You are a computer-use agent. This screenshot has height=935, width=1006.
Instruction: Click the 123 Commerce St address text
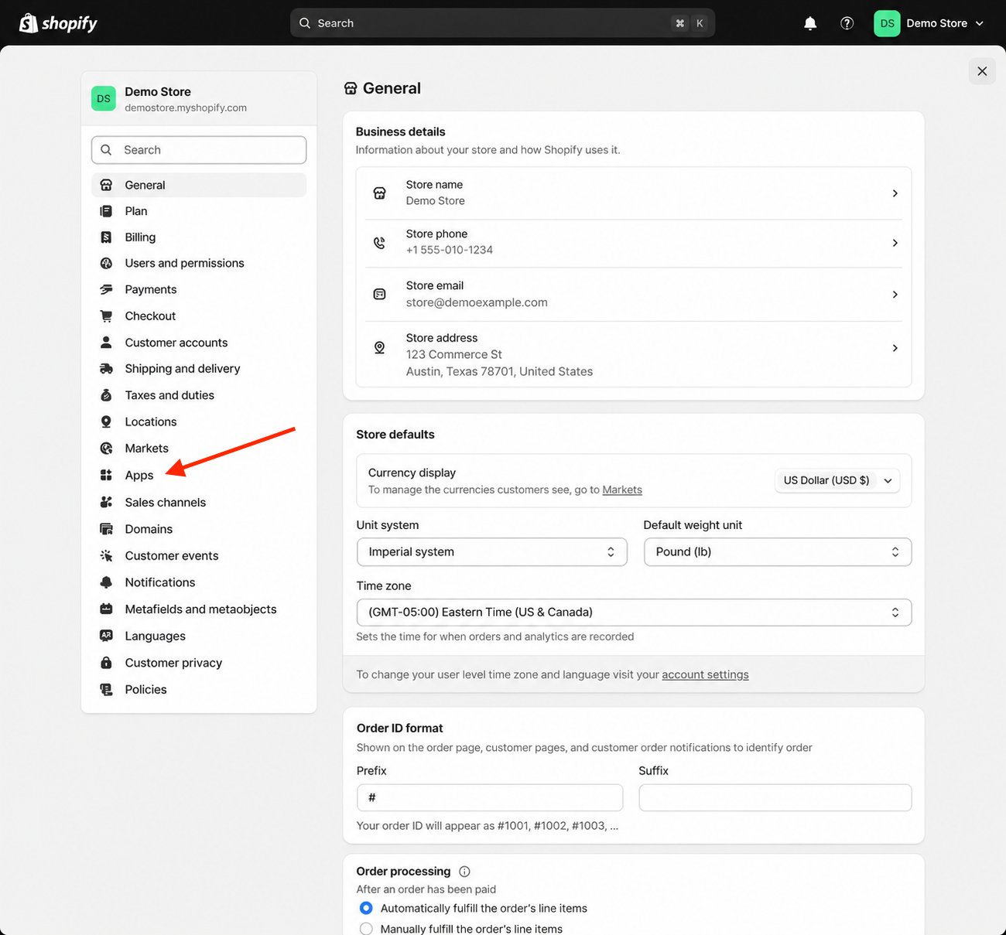[454, 354]
